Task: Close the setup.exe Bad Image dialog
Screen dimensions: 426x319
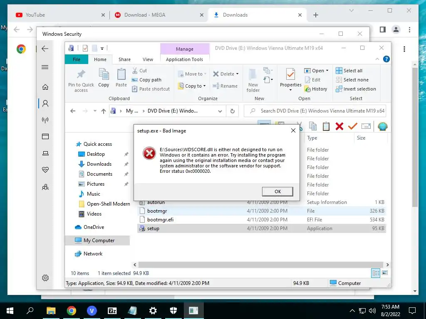Action: pos(293,131)
